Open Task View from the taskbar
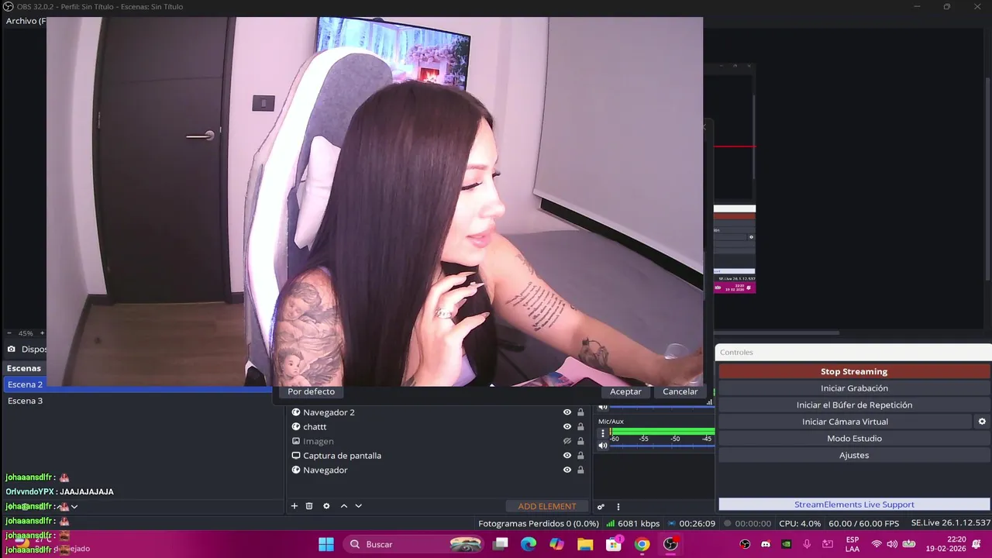 [501, 544]
